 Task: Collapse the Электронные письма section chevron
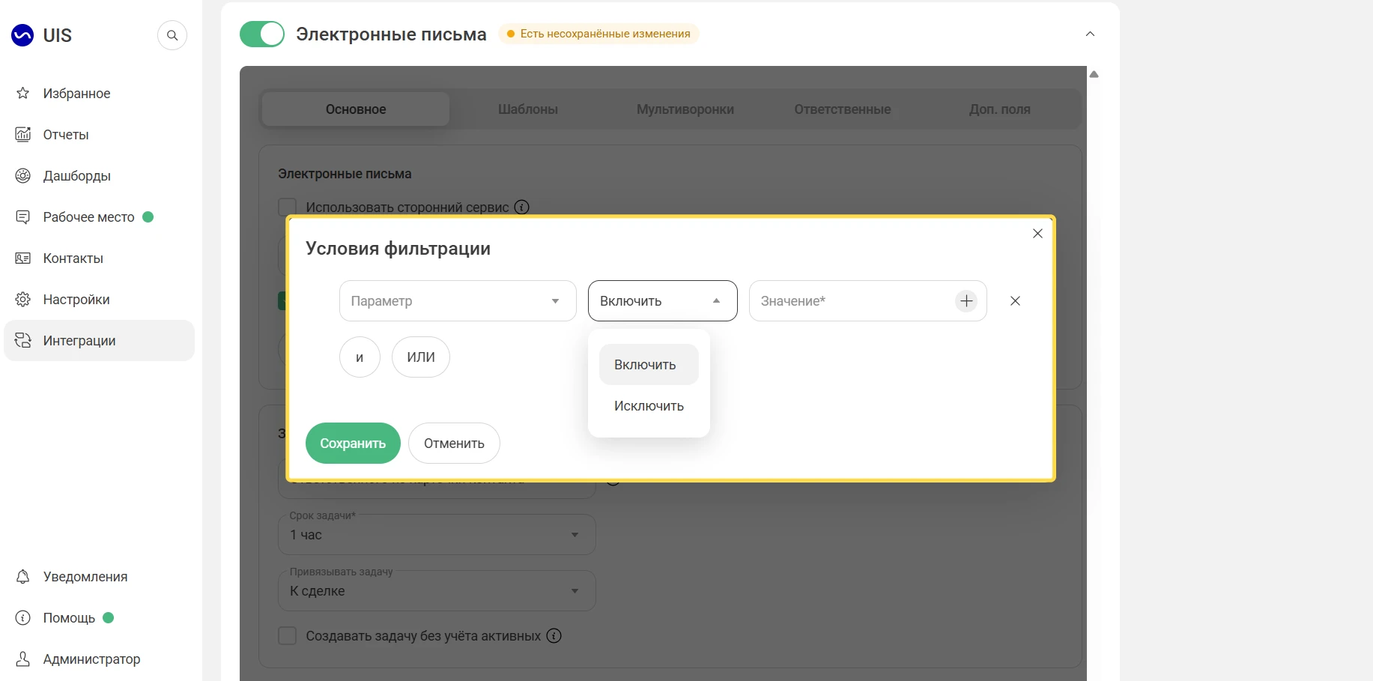point(1090,34)
